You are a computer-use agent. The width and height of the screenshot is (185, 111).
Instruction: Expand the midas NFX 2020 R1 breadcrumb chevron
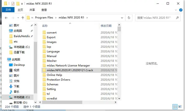coord(87,18)
